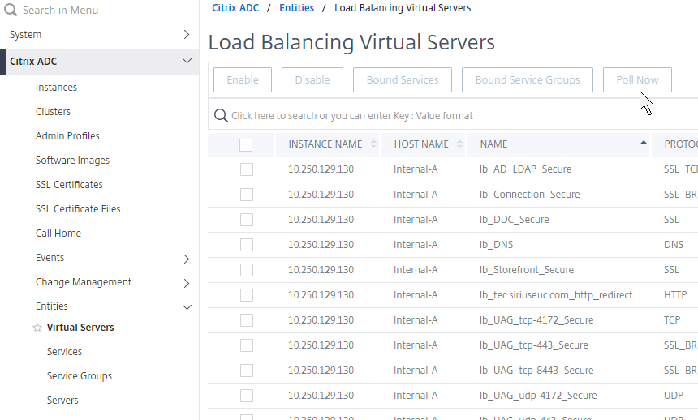
Task: Check the lb_UAG_tcp-4172_Secure row checkbox
Action: (x=246, y=320)
